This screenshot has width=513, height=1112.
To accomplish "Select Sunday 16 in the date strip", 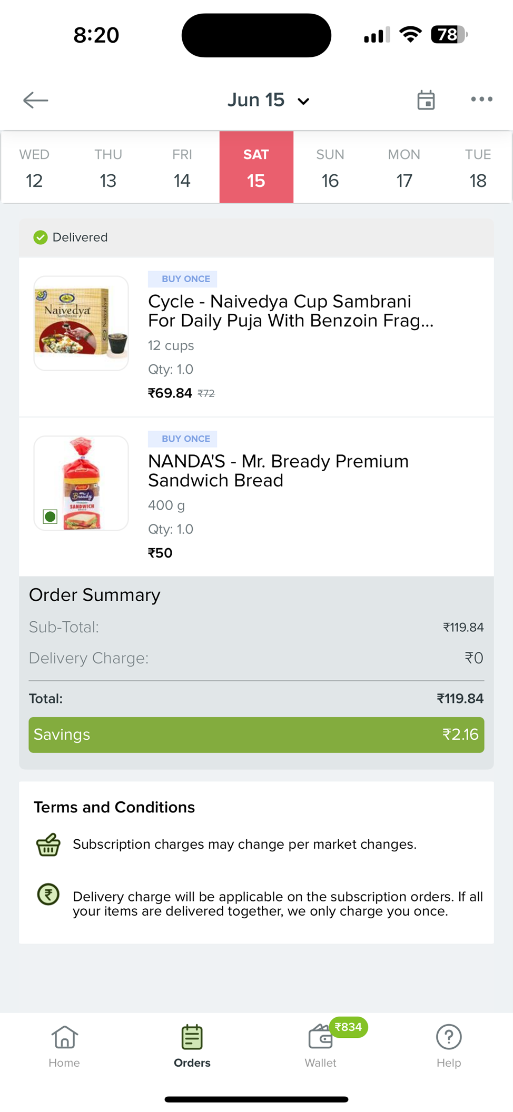I will coord(330,168).
